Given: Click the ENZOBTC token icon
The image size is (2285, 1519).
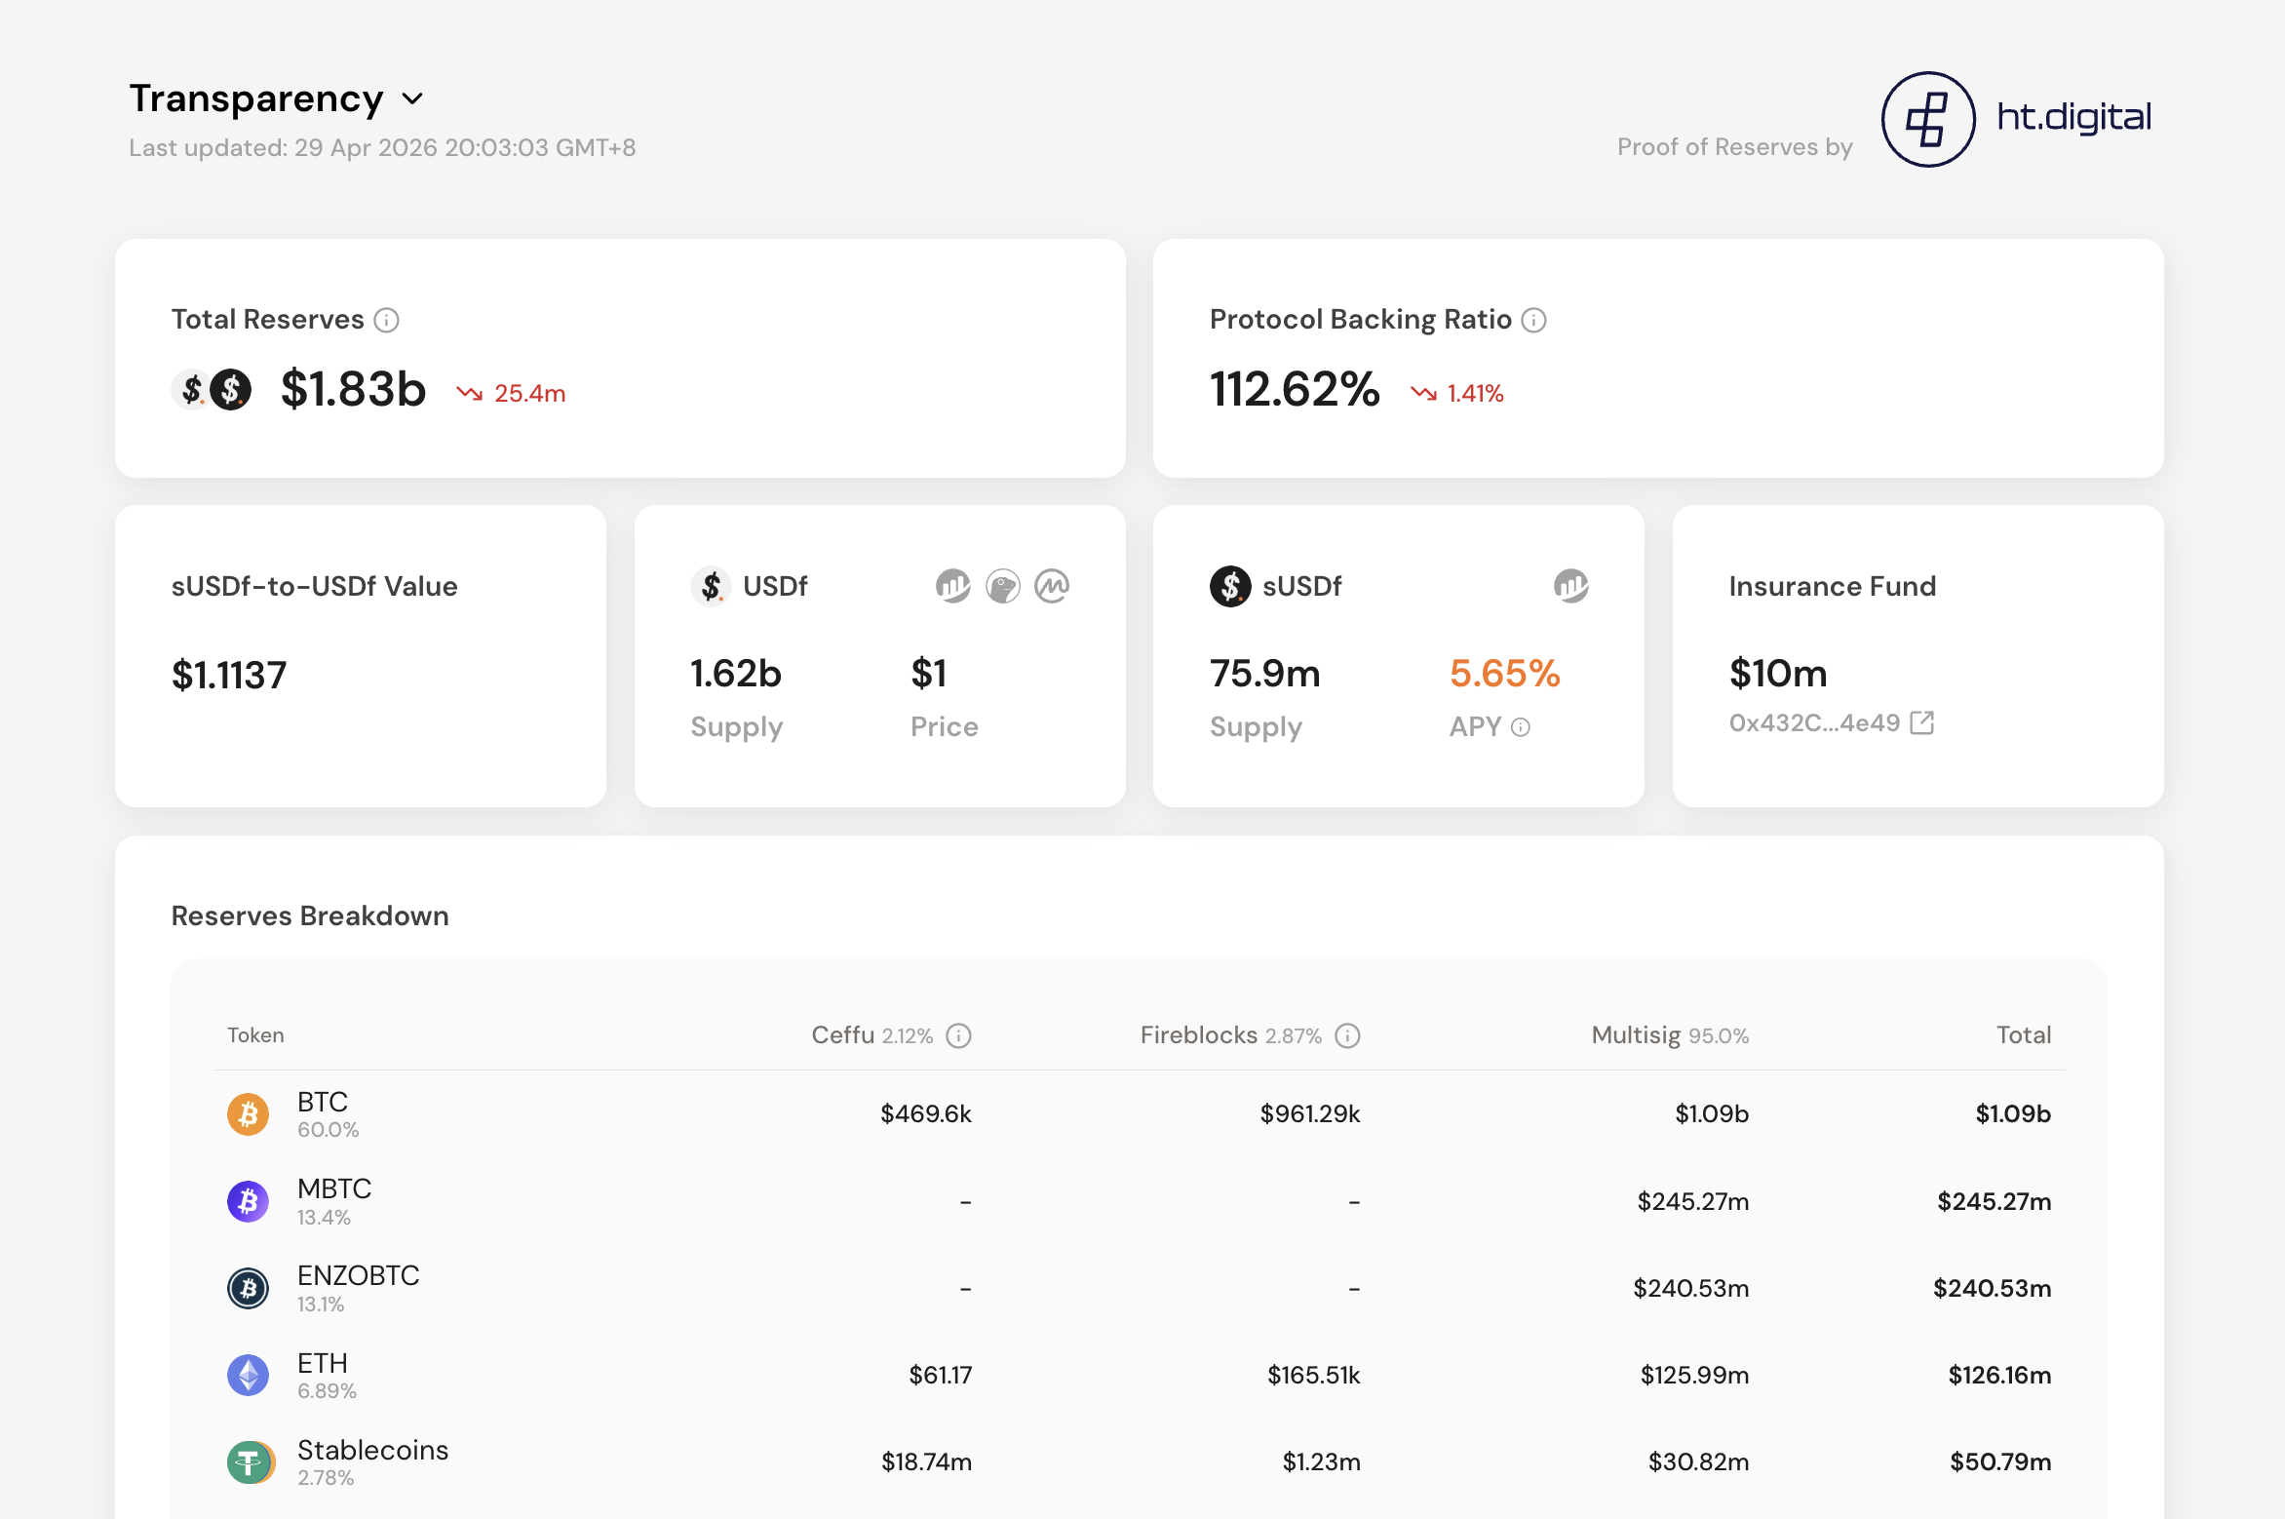Looking at the screenshot, I should tap(248, 1288).
